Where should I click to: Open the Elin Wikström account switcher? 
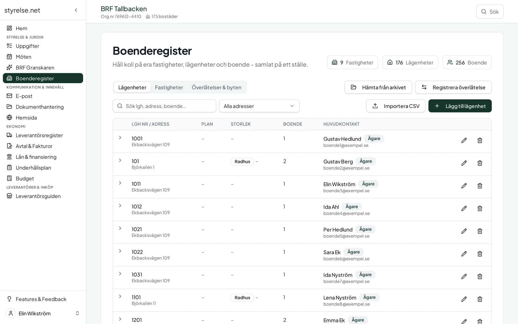(43, 313)
